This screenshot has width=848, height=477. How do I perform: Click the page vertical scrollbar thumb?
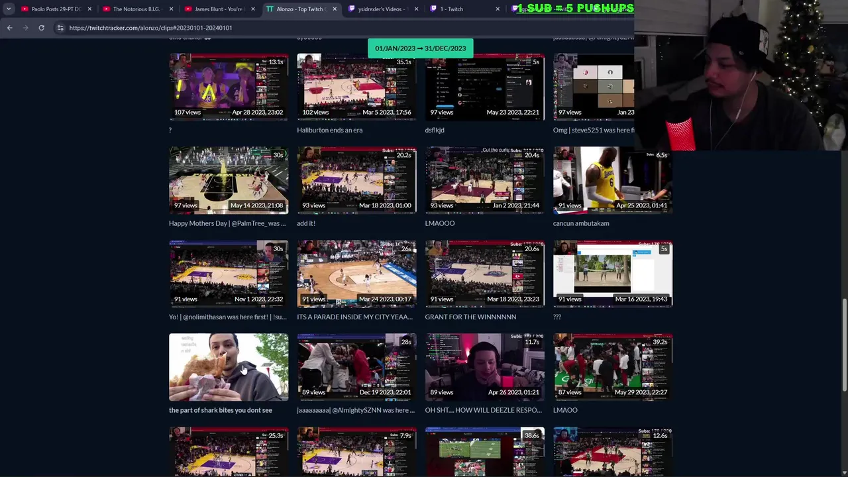tap(844, 344)
